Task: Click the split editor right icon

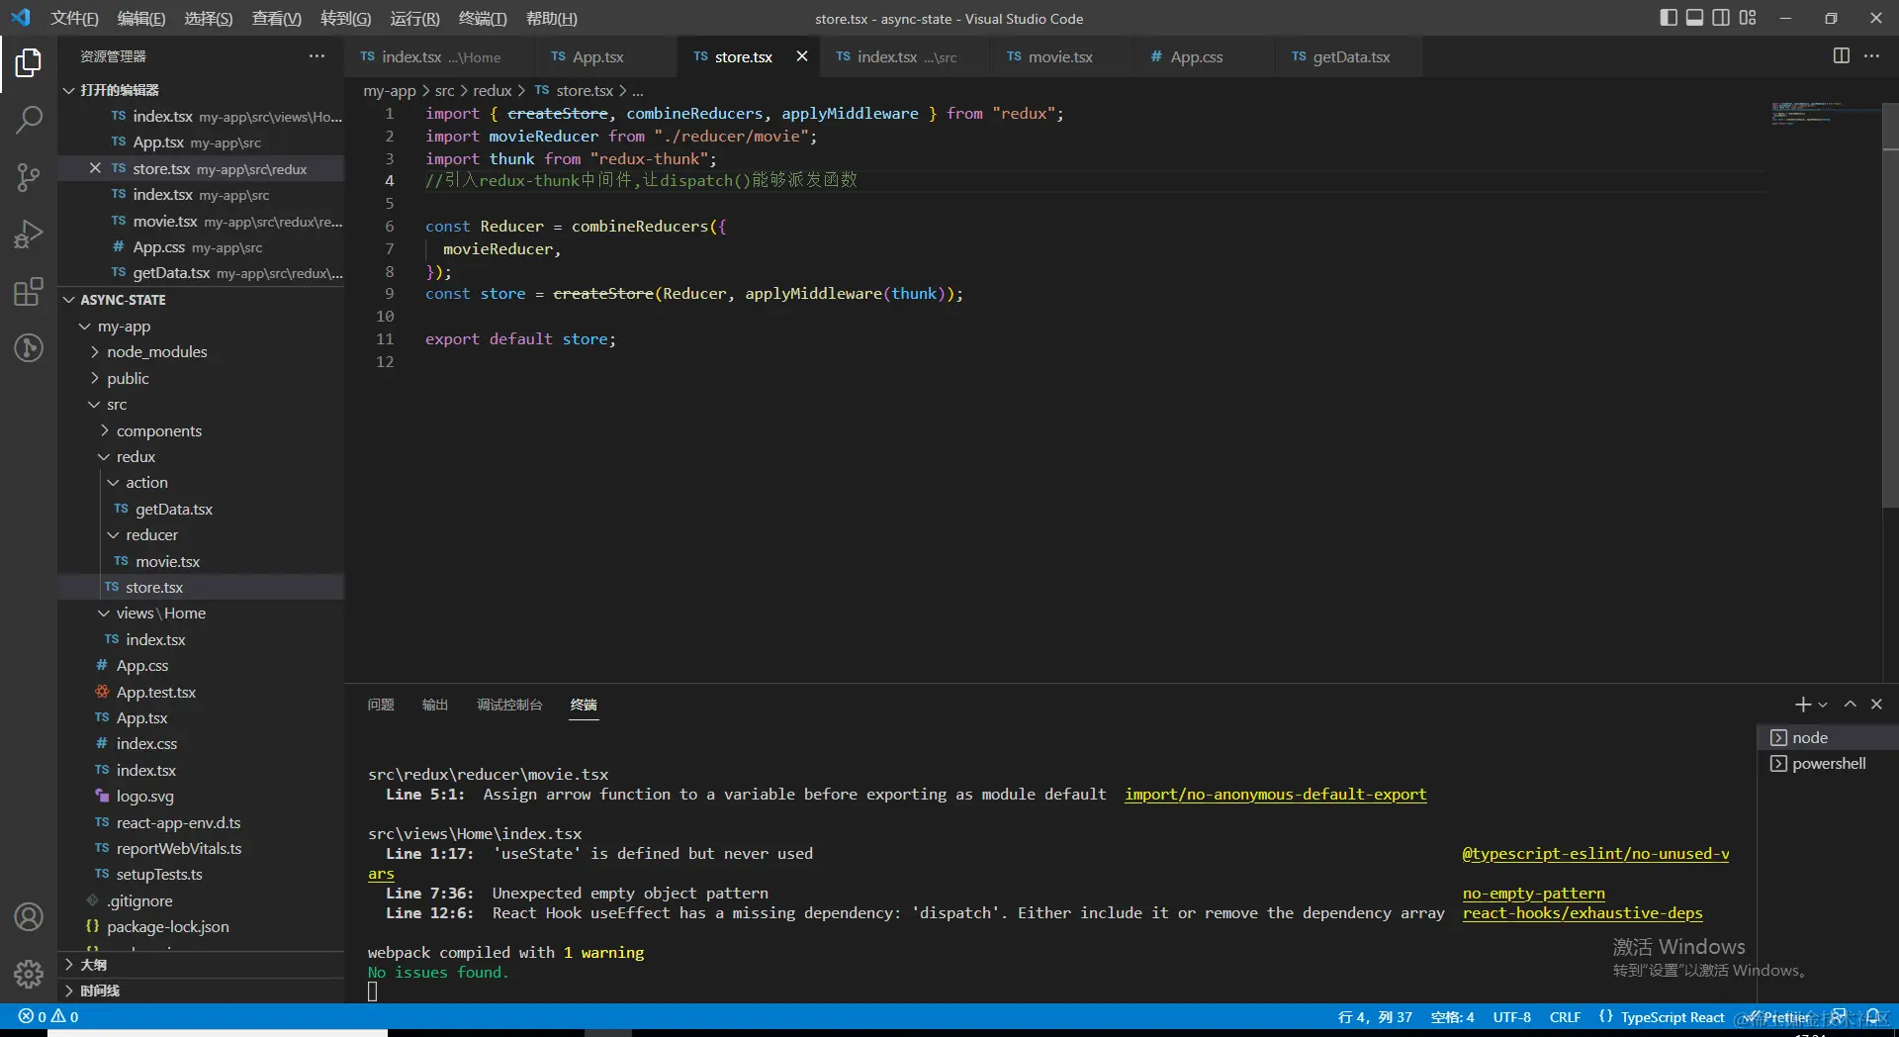Action: 1841,56
